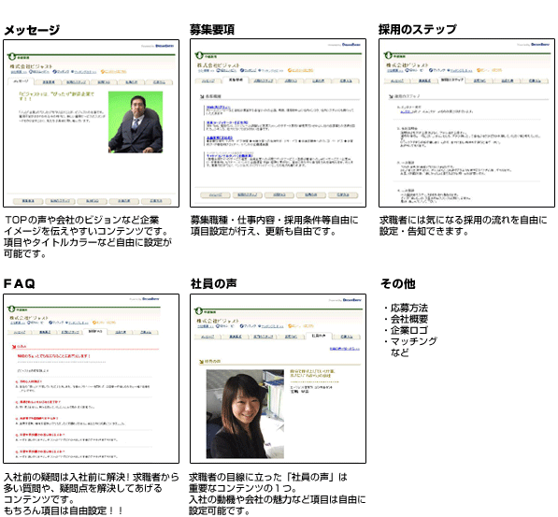Viewport: 558px width, 517px height.
Task: Select active 社員の声 tab in employee preview
Action: click(x=319, y=336)
